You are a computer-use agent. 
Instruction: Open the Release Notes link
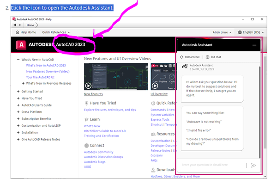[160, 151]
